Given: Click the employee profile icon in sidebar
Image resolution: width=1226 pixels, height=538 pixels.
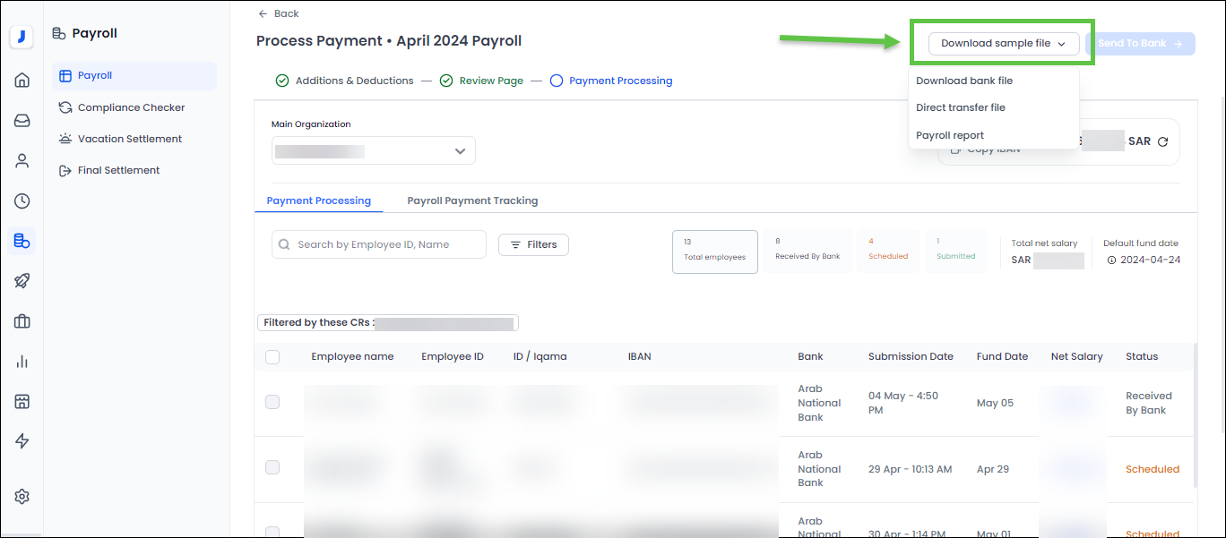Looking at the screenshot, I should (22, 161).
